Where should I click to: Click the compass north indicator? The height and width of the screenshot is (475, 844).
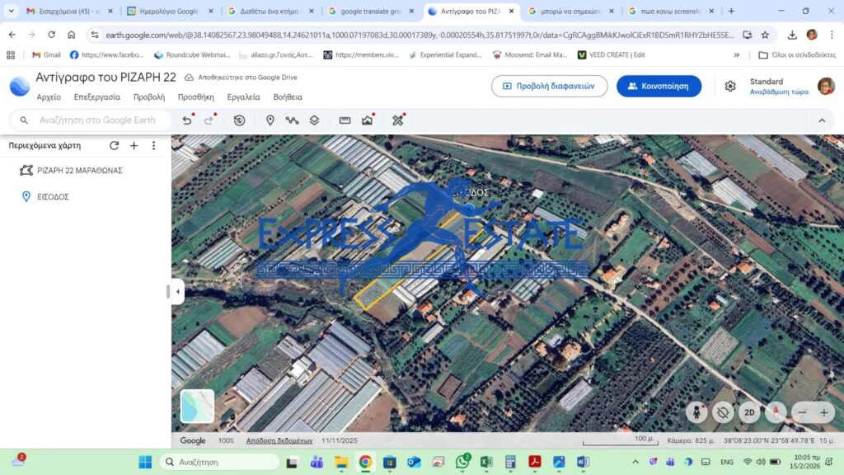click(x=776, y=412)
